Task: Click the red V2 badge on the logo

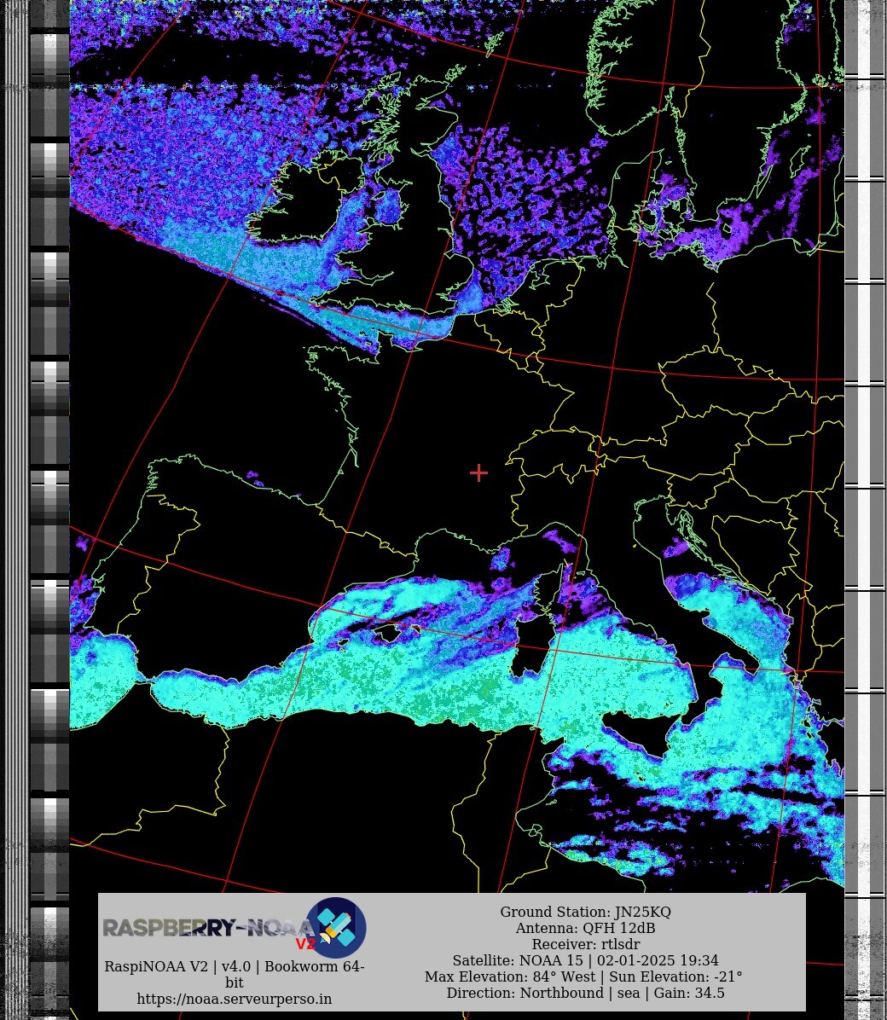Action: (x=305, y=944)
